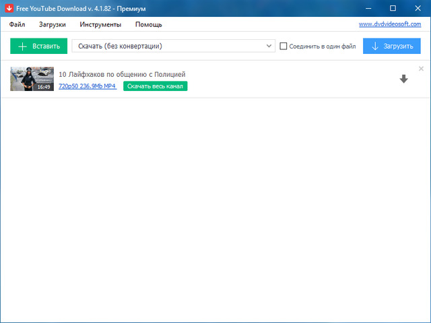Open the Помощь menu

pos(148,24)
